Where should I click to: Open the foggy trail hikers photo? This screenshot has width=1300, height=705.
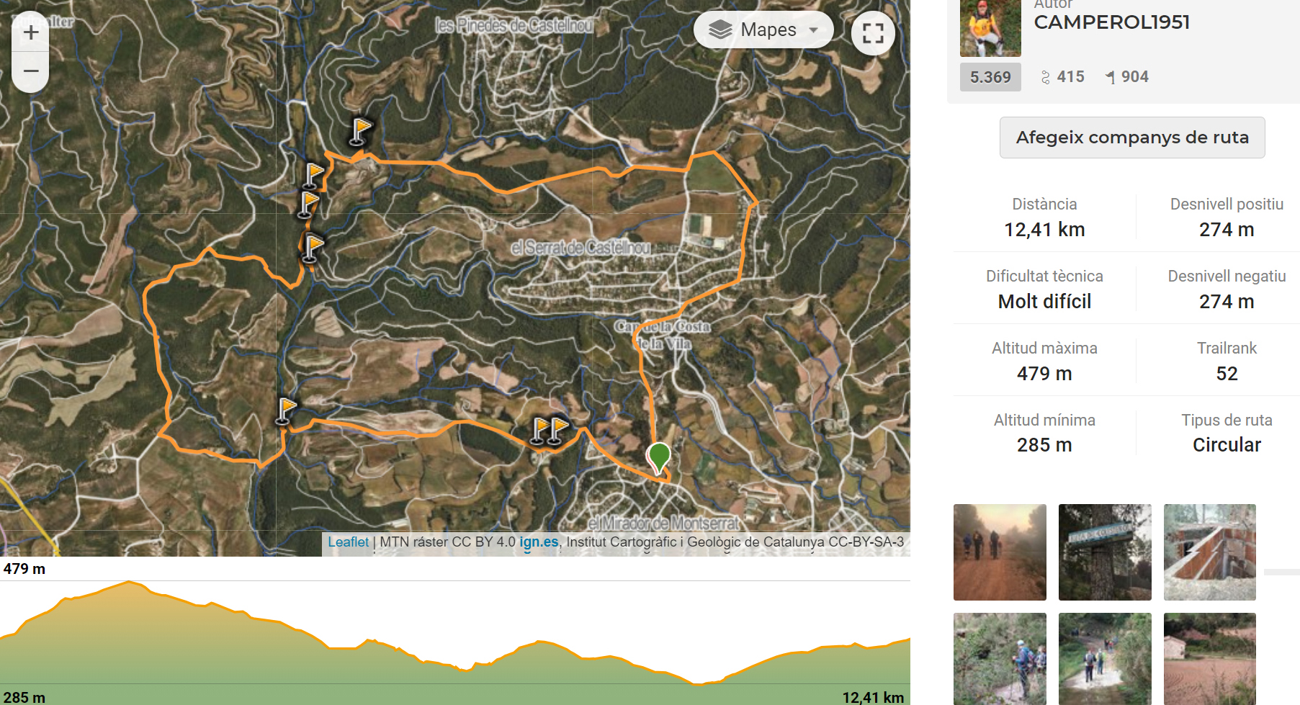click(1000, 552)
